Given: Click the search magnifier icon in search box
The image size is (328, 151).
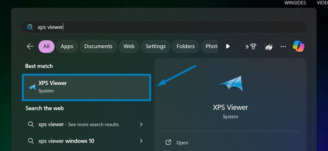Looking at the screenshot, I should click(x=30, y=27).
